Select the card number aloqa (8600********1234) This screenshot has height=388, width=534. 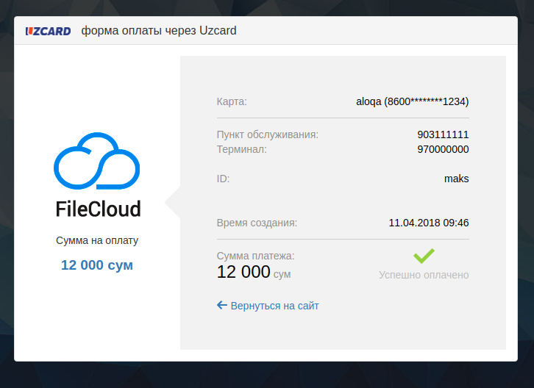click(x=412, y=101)
